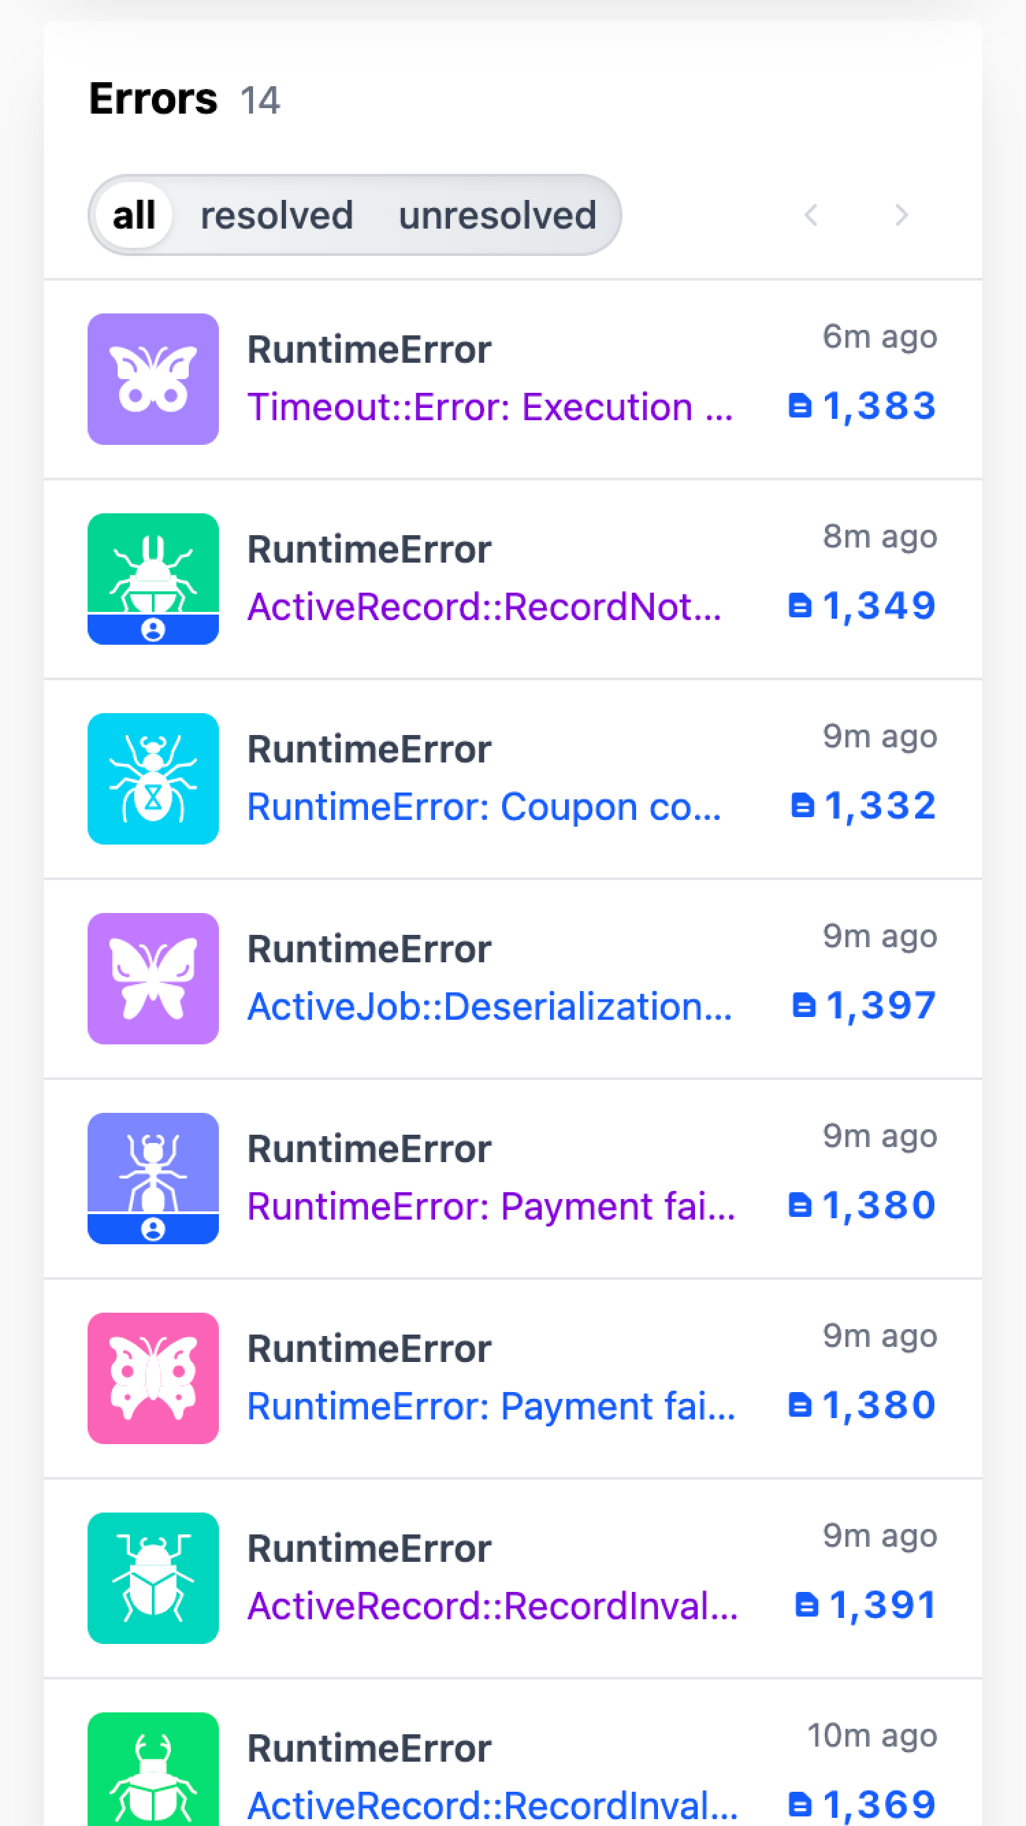The height and width of the screenshot is (1826, 1026).
Task: Go to the next page of errors
Action: pyautogui.click(x=901, y=216)
